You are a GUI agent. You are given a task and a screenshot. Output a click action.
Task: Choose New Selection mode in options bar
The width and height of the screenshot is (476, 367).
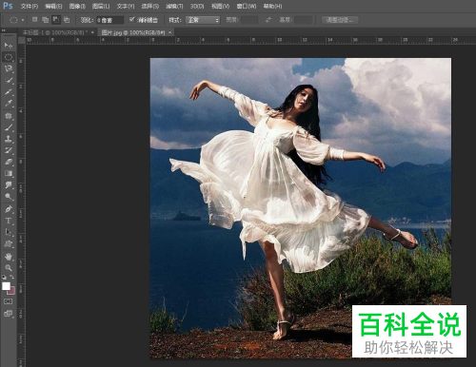[34, 20]
